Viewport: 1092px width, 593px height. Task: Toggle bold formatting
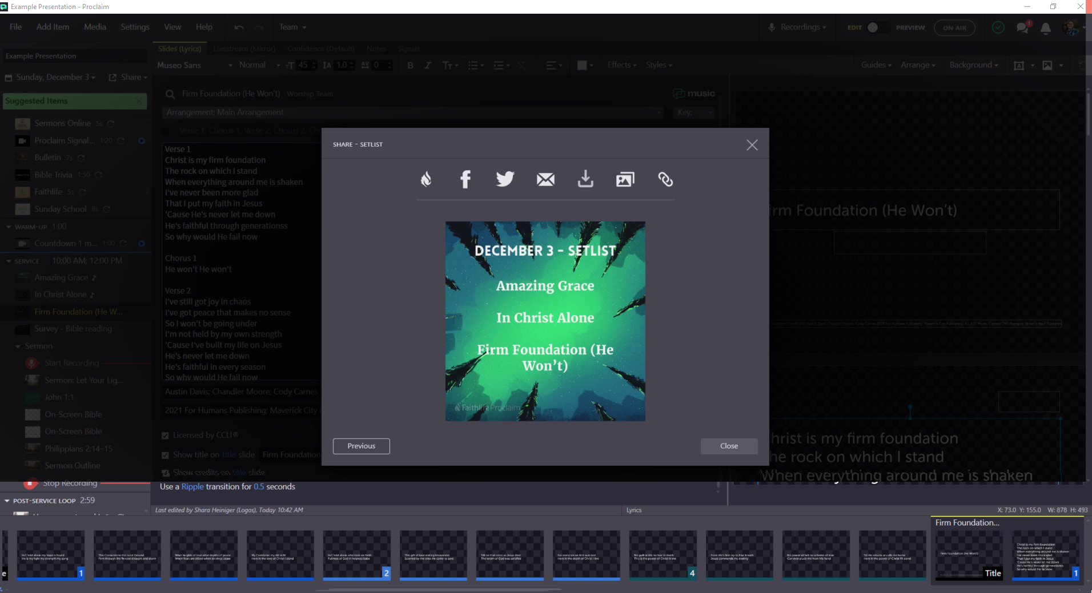(x=410, y=65)
